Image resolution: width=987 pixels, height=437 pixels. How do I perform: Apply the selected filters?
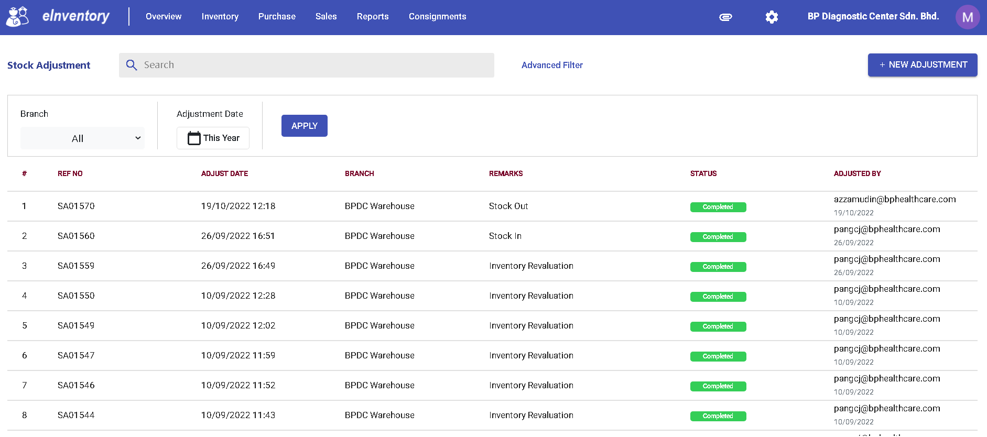[305, 126]
